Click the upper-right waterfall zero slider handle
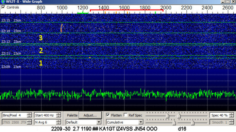This screenshot has width=236, height=132. [179, 116]
